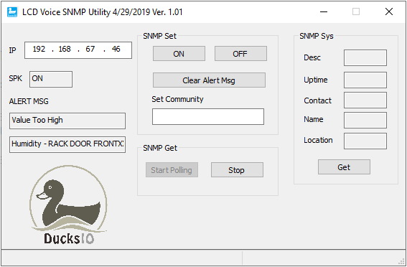Click the IP label

tap(12, 50)
